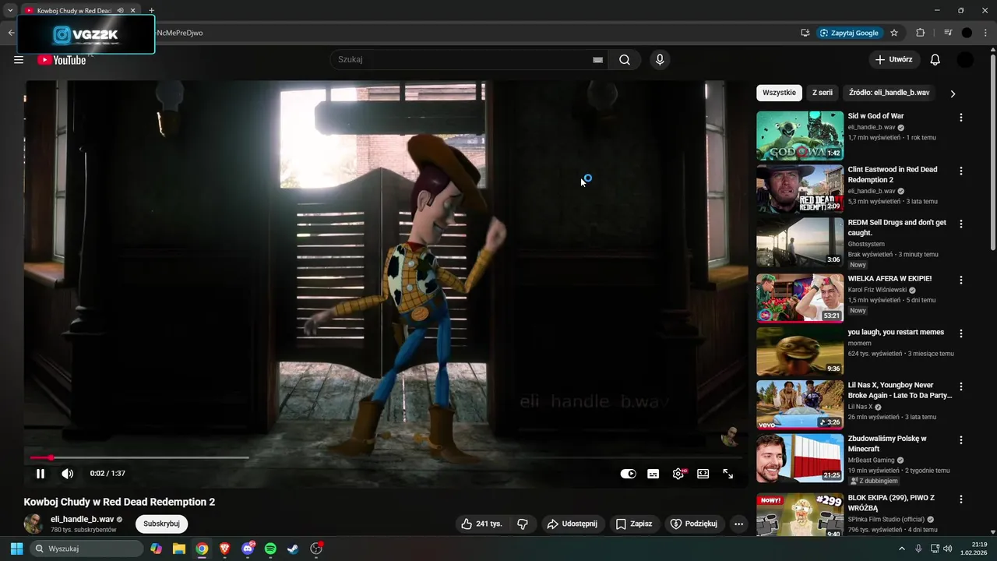Open options for BLOK EKIPA (299) video
Image resolution: width=997 pixels, height=561 pixels.
[x=960, y=499]
